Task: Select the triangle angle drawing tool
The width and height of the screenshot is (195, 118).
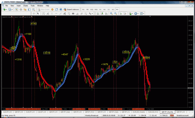Action: [77, 14]
